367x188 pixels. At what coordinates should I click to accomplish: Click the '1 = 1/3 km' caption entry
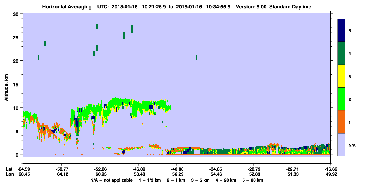click(x=150, y=180)
